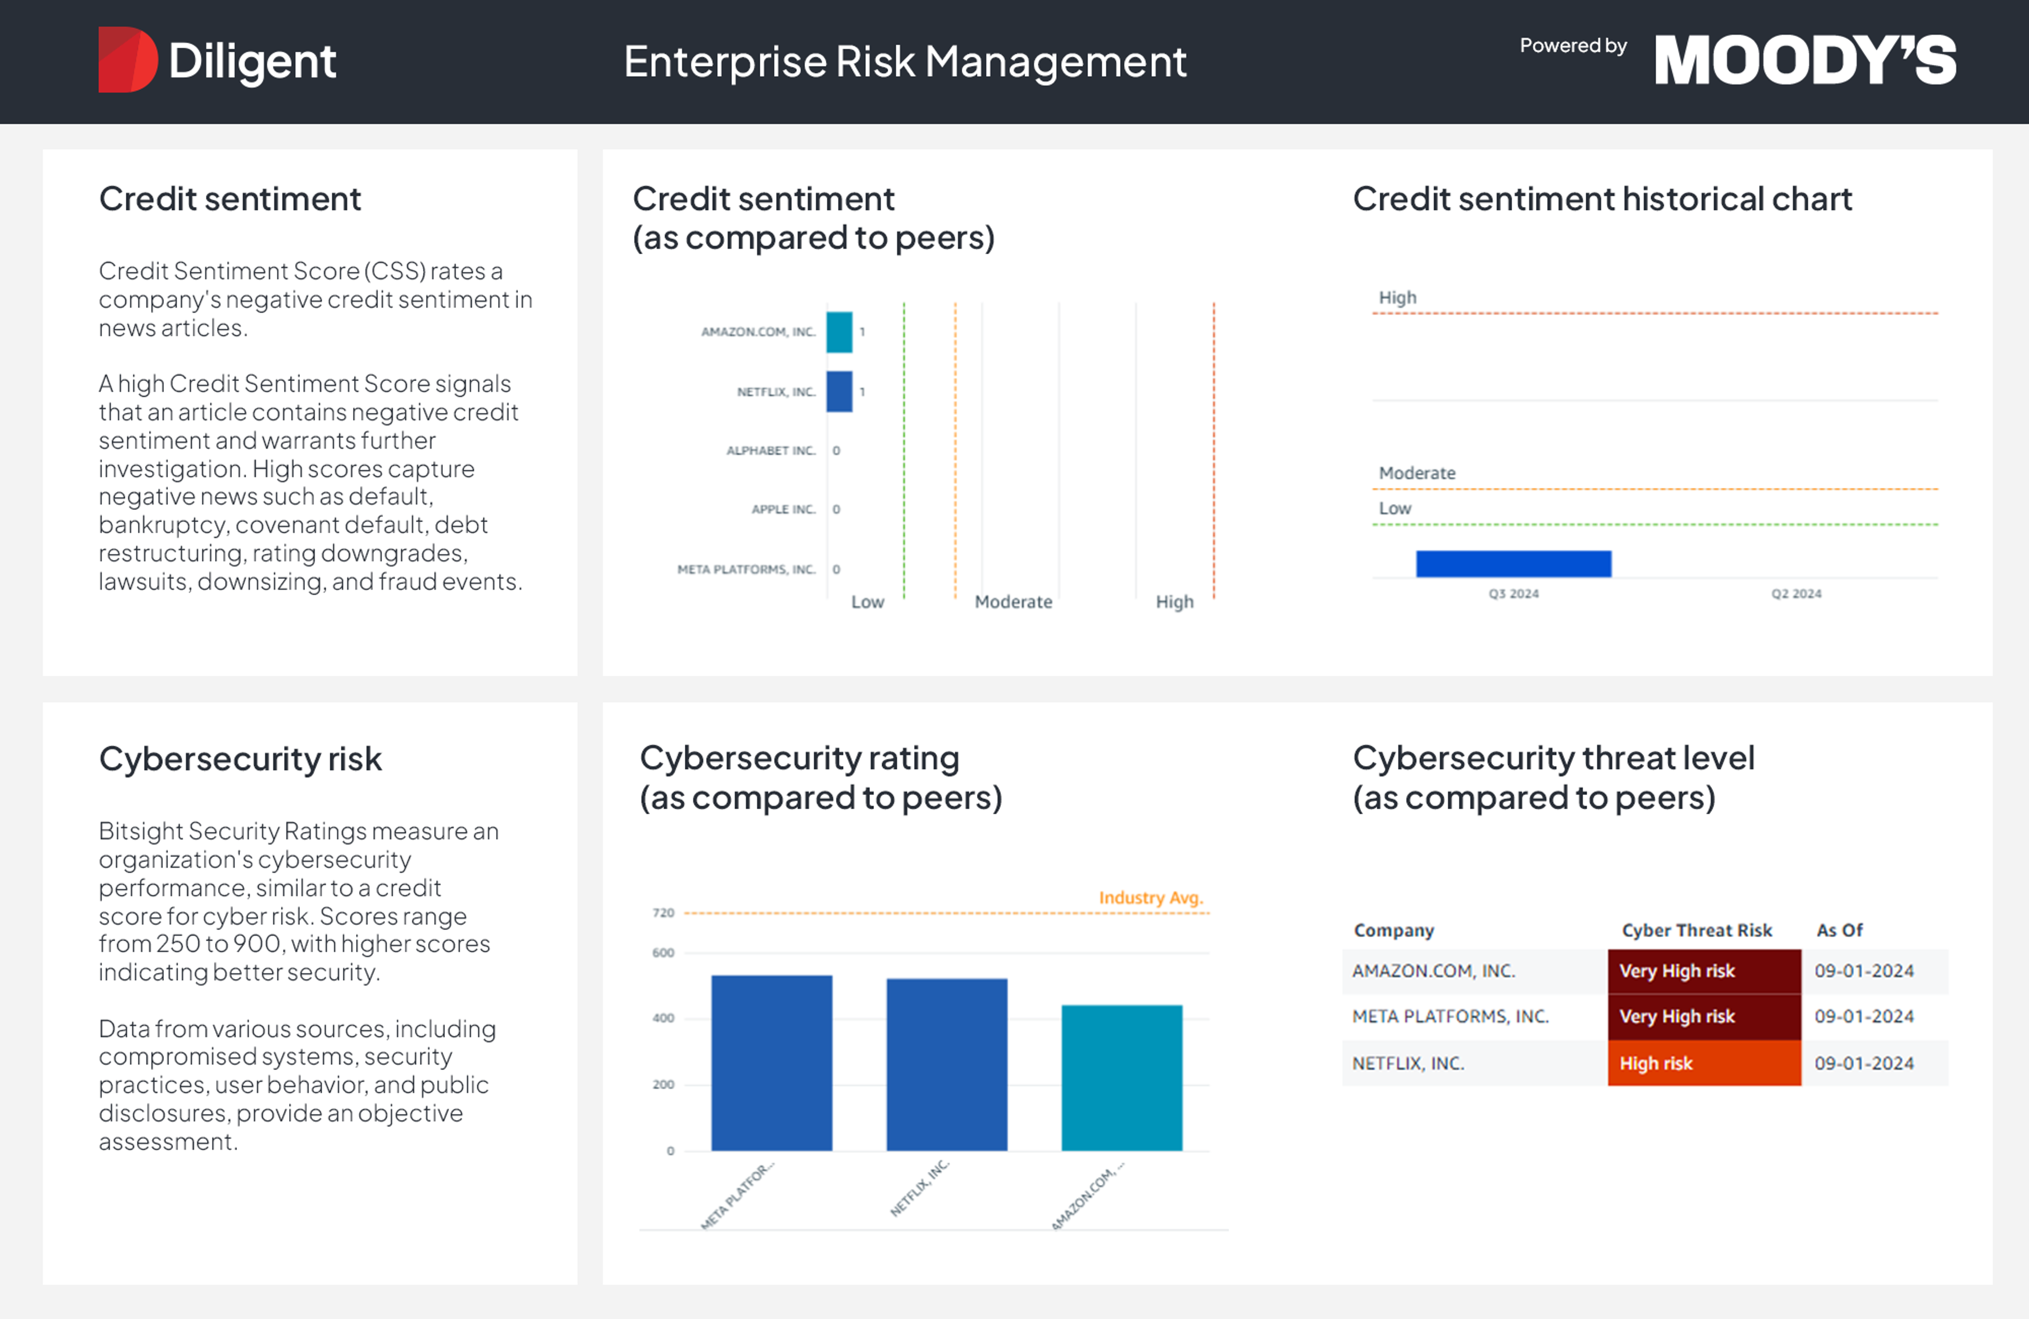Click the 'Credit Sentiment Score (CSS) rates a' paragraph

(x=315, y=299)
